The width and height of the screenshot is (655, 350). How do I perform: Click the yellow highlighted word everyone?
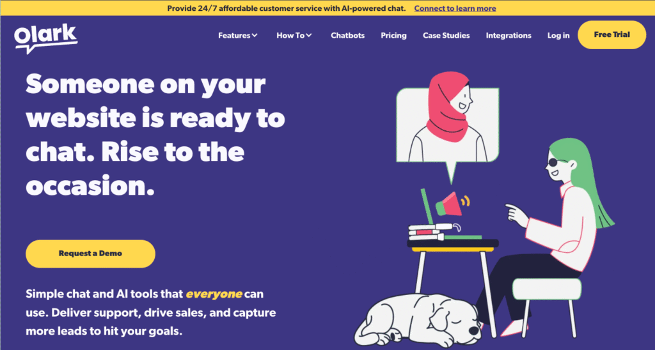pyautogui.click(x=214, y=294)
